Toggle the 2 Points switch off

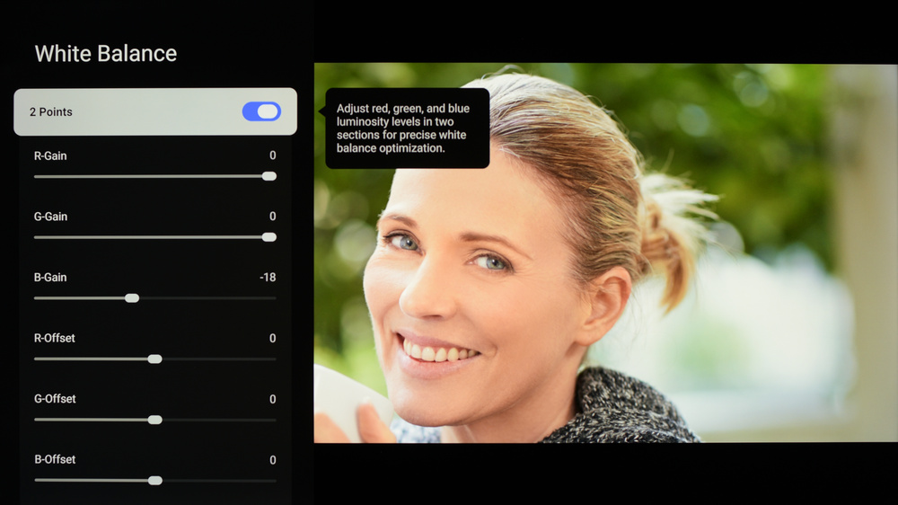pos(261,111)
